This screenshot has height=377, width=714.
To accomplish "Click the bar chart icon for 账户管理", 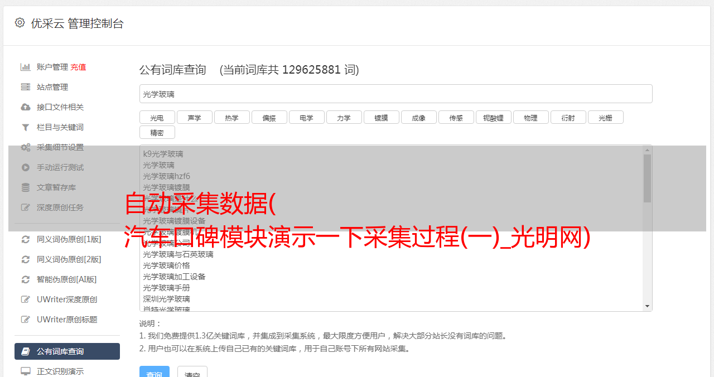I will (25, 67).
